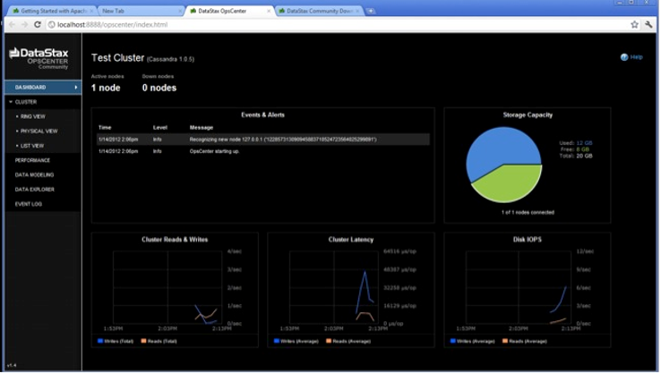Click the DataStax OpsCenter logo
The width and height of the screenshot is (661, 373).
(39, 58)
